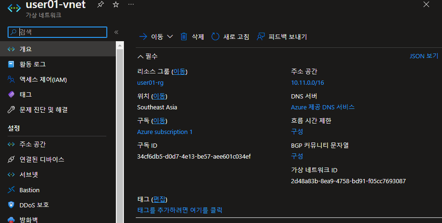Screen dimensions: 442x223
Task: Click the 활동 로그 icon
Action: coord(11,64)
